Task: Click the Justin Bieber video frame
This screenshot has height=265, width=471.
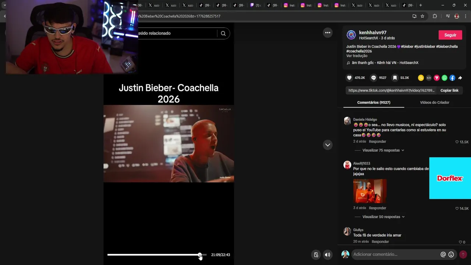Action: point(169,144)
